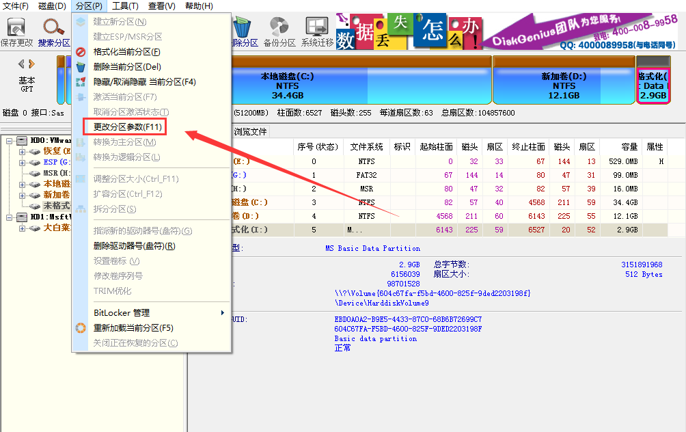Click the 属性 column header
This screenshot has height=432, width=686.
coord(655,147)
